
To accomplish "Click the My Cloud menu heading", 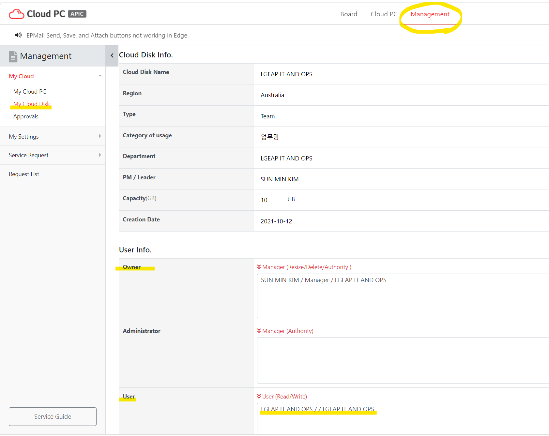I will pos(21,76).
